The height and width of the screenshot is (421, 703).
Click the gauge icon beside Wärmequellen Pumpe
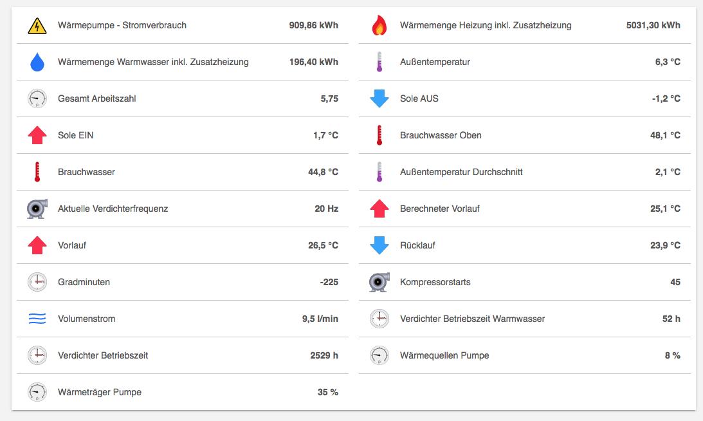point(379,355)
